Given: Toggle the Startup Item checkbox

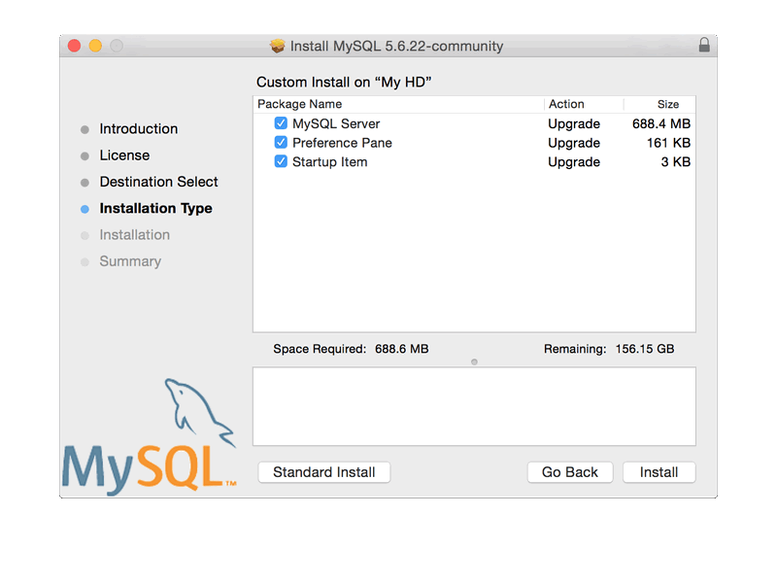Looking at the screenshot, I should (x=281, y=162).
